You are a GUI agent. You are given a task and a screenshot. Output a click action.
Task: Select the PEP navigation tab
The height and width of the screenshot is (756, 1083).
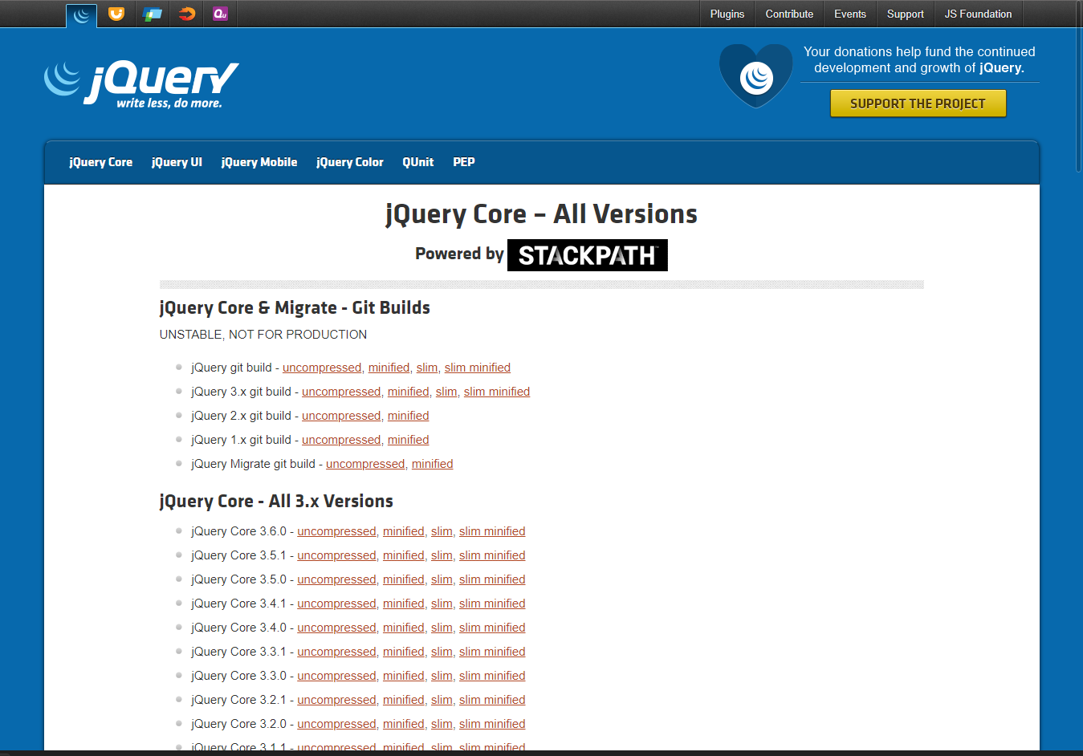464,162
